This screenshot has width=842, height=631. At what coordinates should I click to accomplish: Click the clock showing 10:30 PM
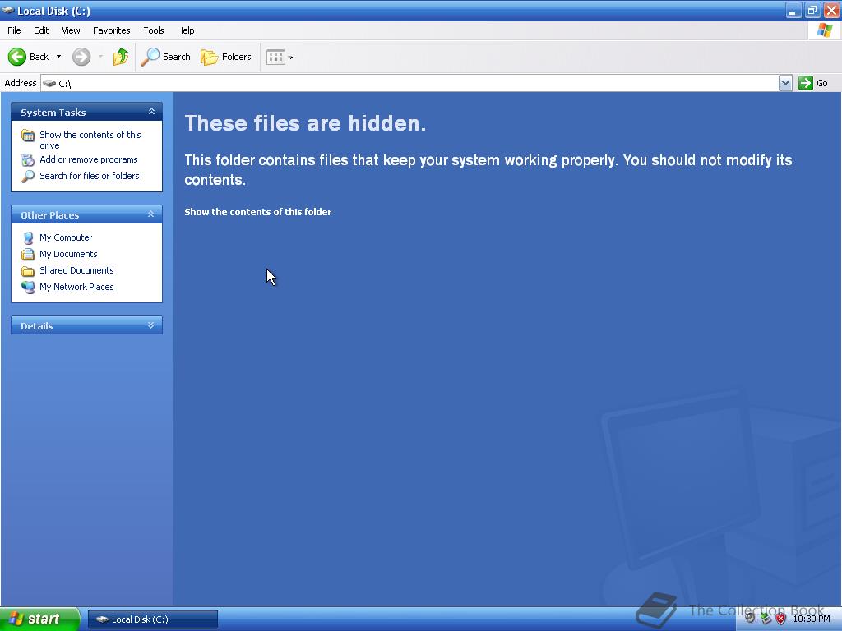812,619
